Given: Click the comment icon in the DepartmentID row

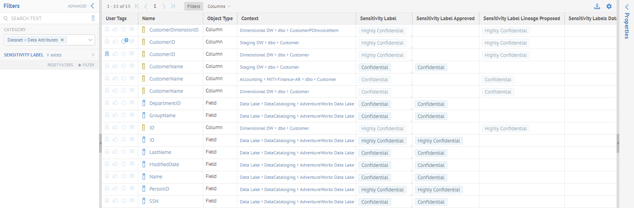Looking at the screenshot, I should point(132,103).
